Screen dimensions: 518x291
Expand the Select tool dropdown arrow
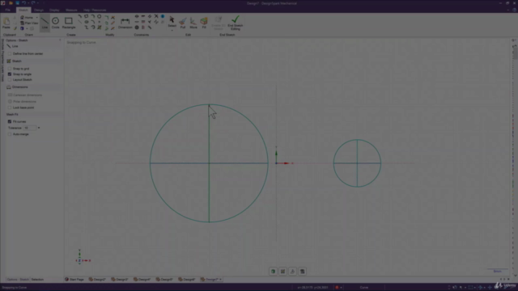[172, 31]
